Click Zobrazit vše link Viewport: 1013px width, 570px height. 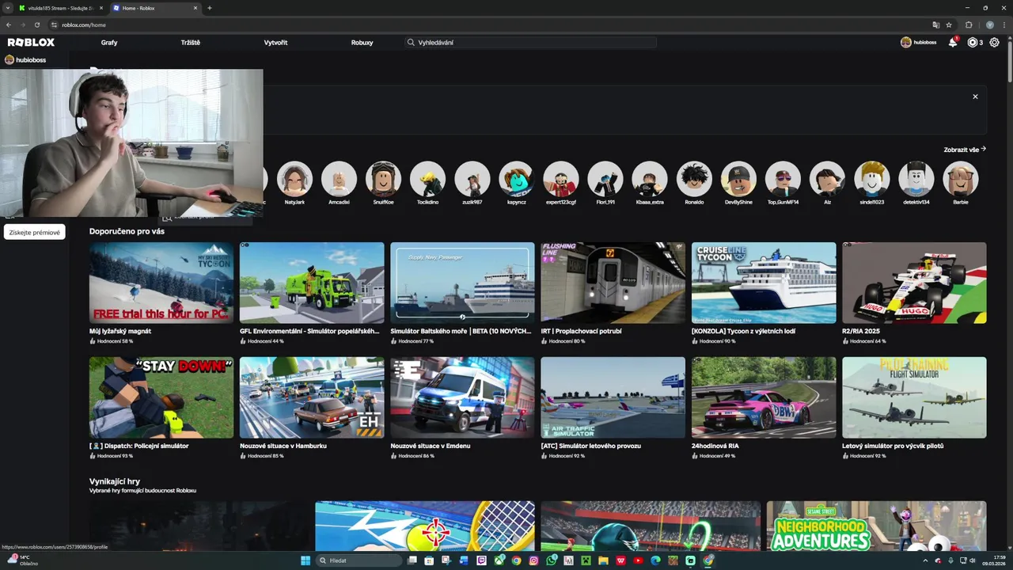pos(965,150)
